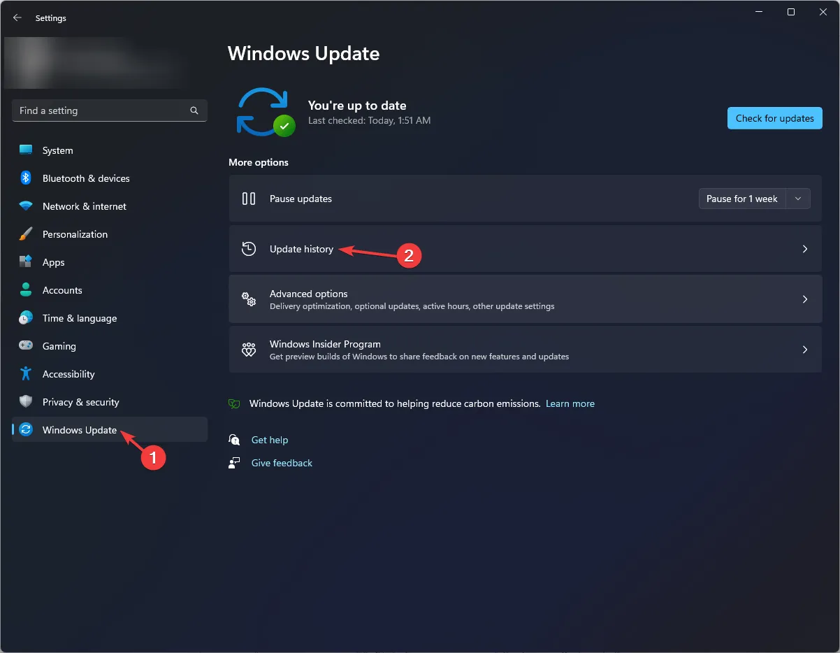Click the back arrow in Settings title bar
The width and height of the screenshot is (840, 653).
click(17, 18)
